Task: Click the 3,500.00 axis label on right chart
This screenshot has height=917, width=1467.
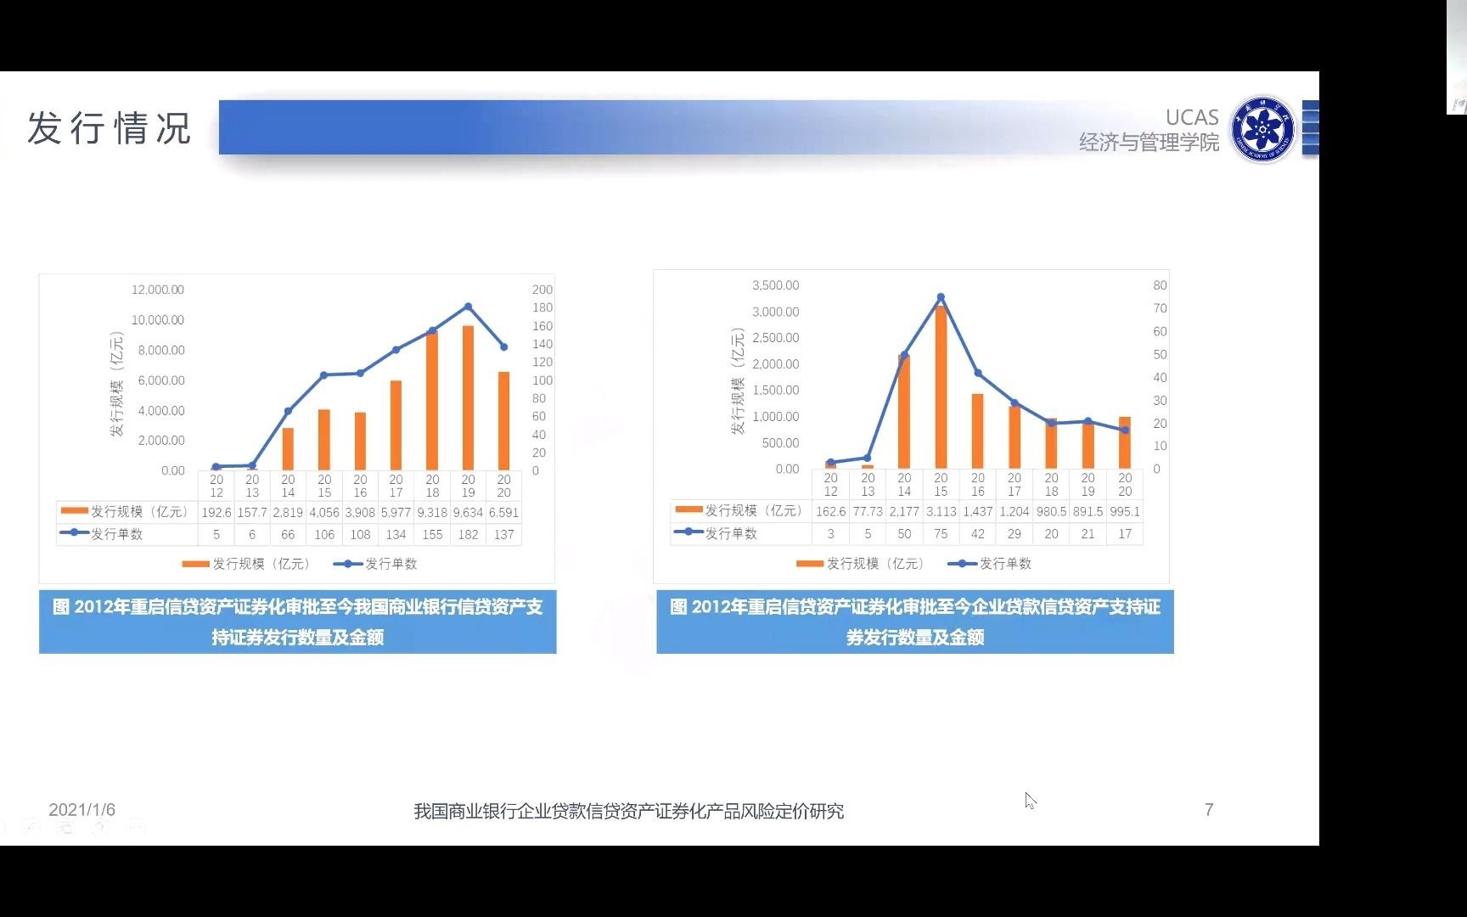Action: pyautogui.click(x=775, y=285)
